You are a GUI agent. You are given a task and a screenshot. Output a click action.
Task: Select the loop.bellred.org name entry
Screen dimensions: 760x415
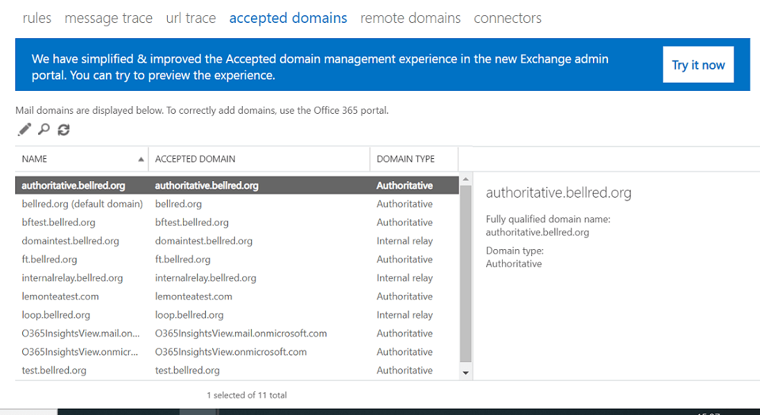pos(55,314)
